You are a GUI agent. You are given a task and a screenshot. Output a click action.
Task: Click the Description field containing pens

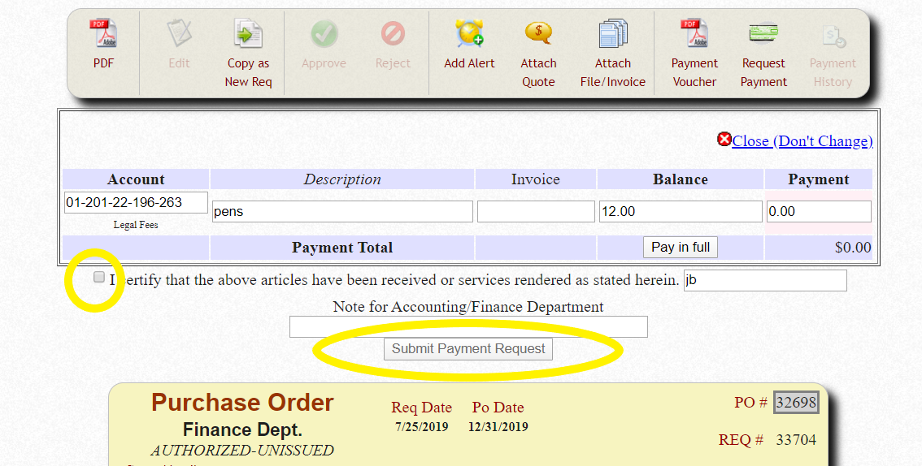[342, 211]
